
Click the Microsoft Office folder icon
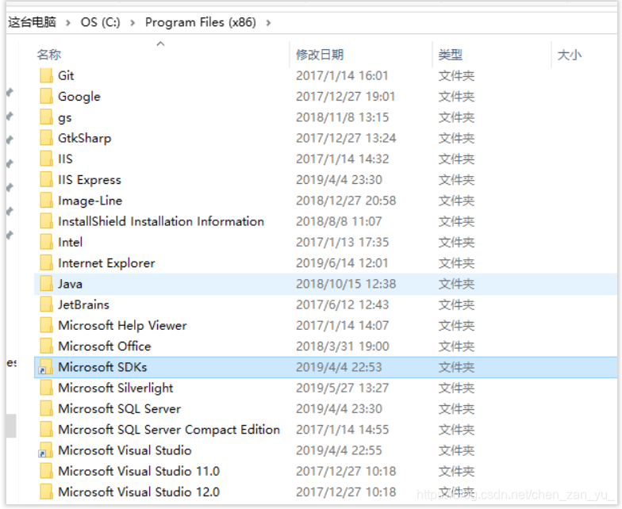(46, 346)
